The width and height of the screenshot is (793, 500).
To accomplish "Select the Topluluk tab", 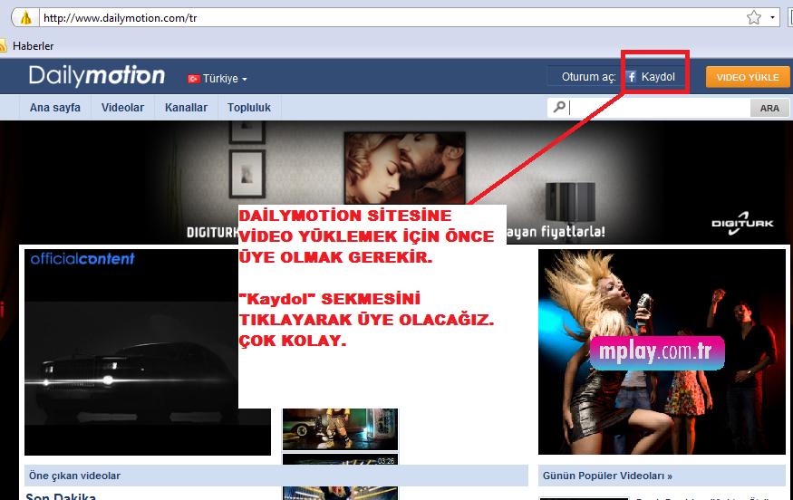I will 249,108.
